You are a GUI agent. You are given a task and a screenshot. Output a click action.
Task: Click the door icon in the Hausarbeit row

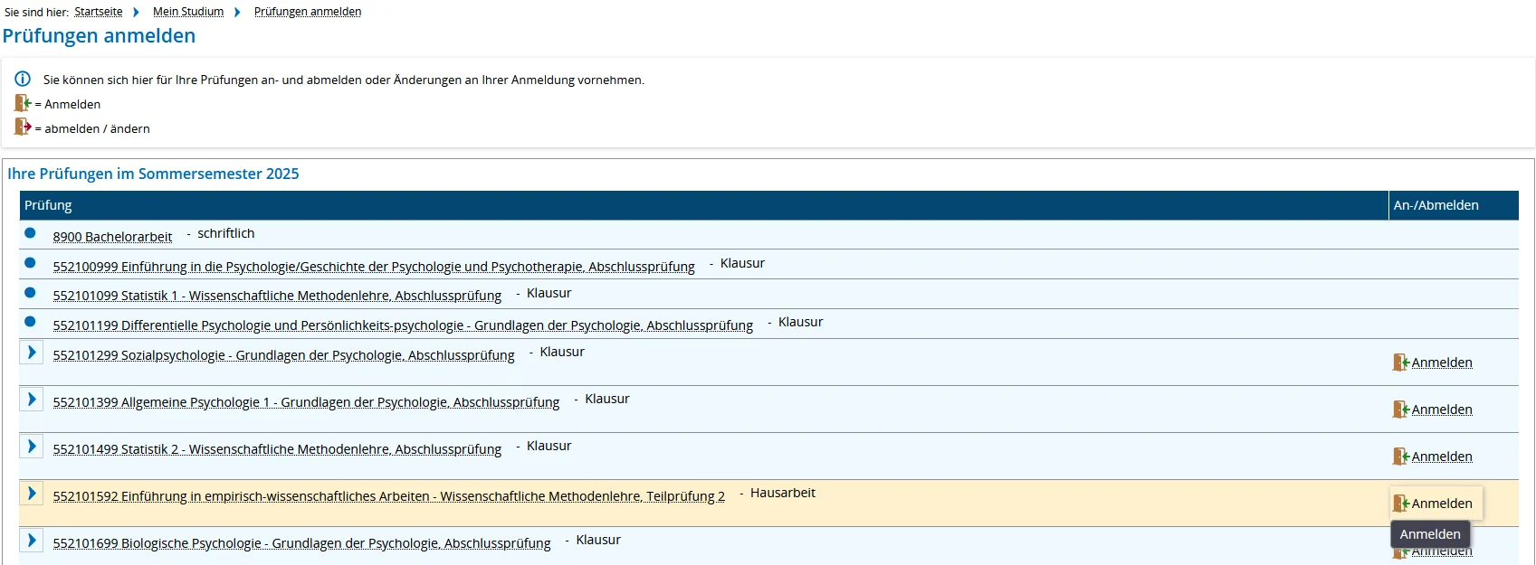(x=1400, y=504)
